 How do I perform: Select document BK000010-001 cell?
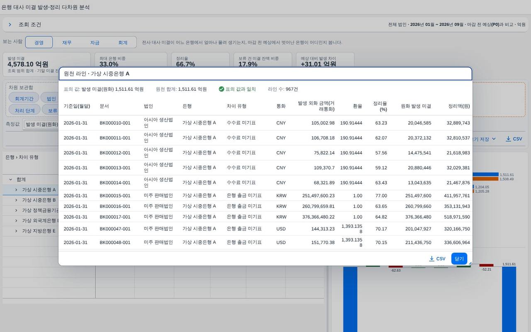click(115, 123)
